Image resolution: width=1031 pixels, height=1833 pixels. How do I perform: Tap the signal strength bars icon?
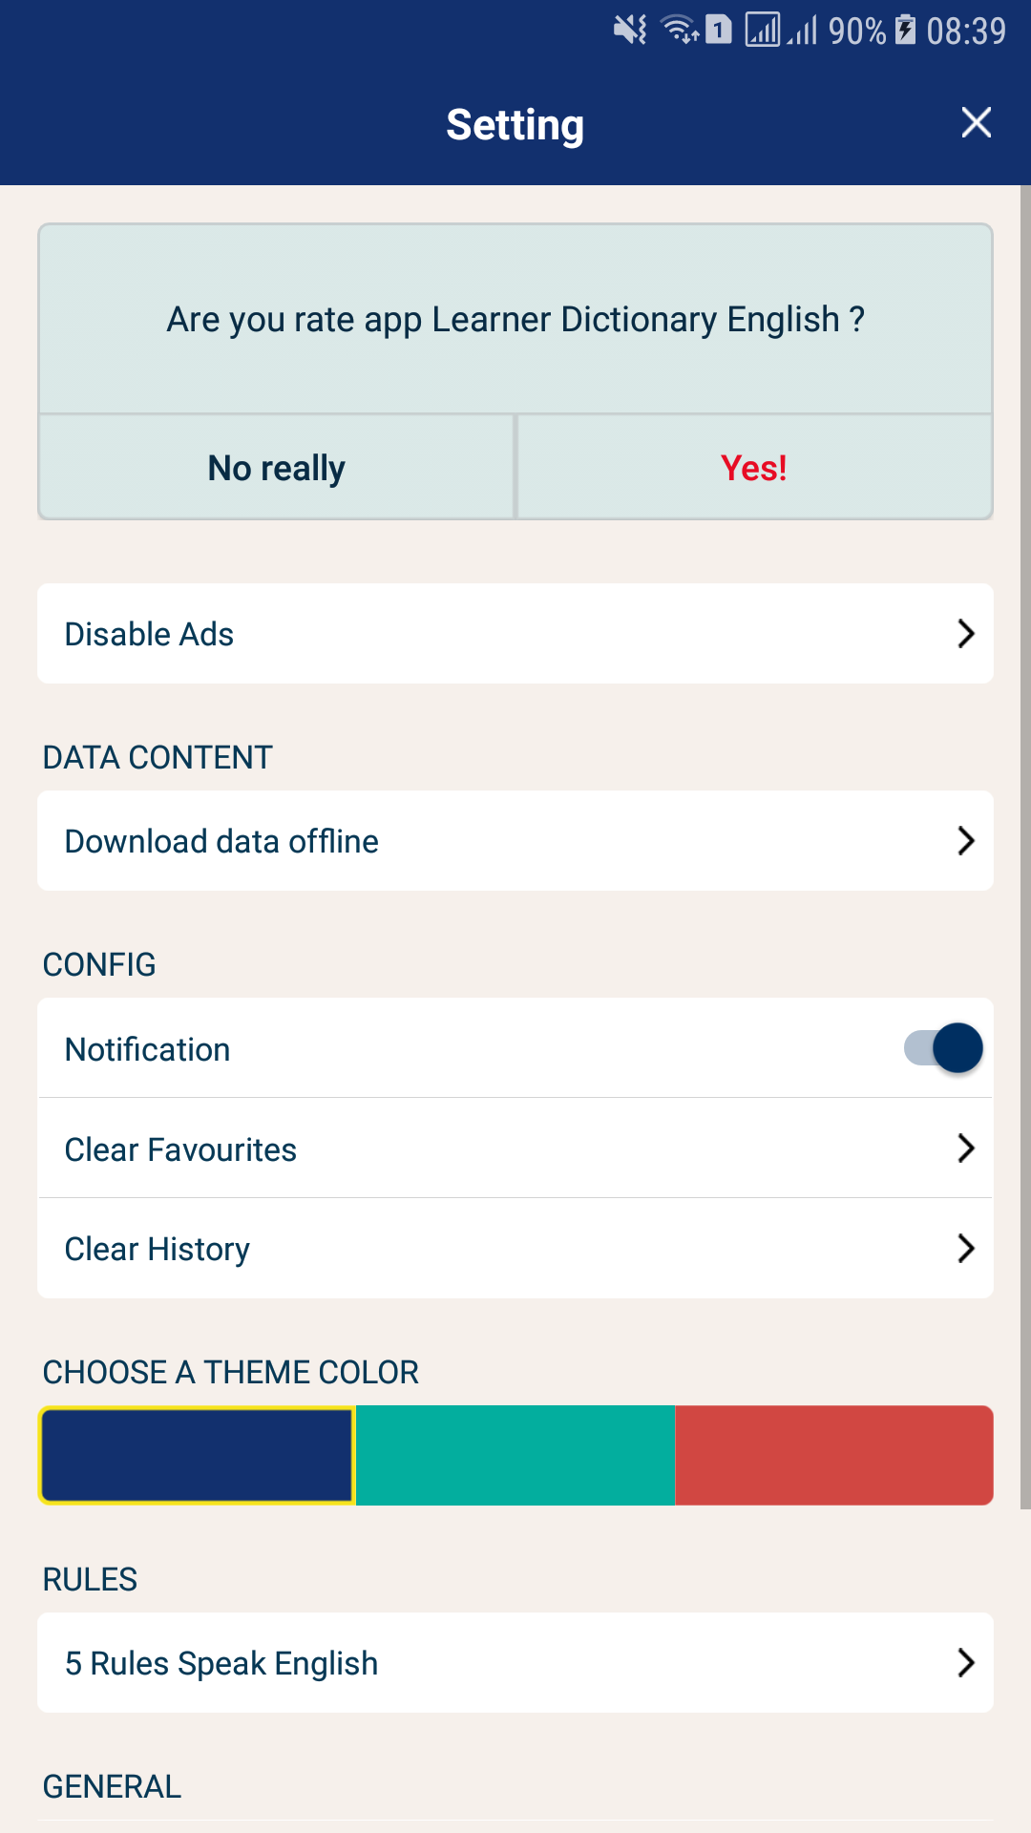point(803,30)
